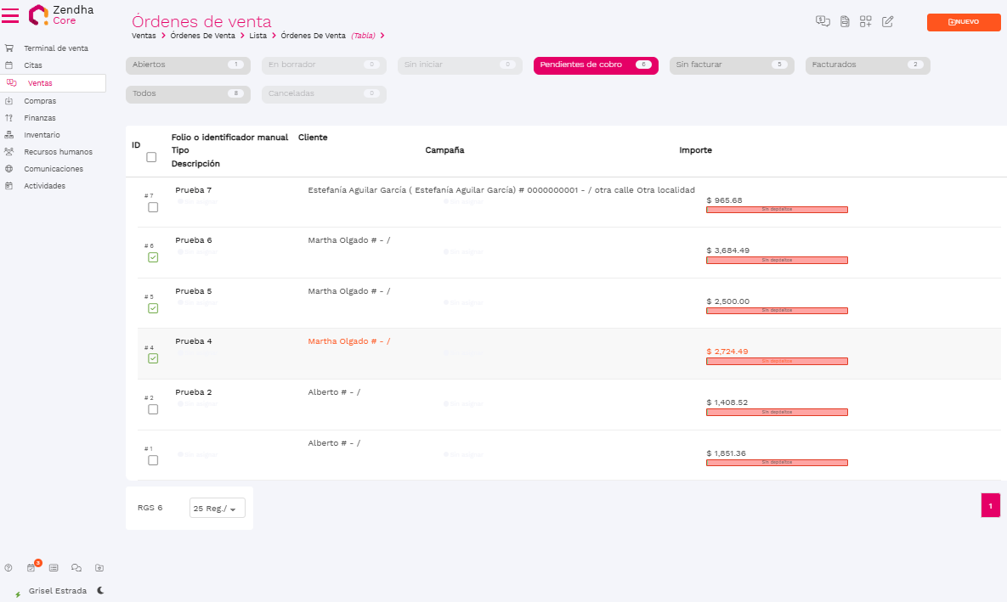Open Inventario in the sidebar
The width and height of the screenshot is (1007, 602).
[x=42, y=135]
